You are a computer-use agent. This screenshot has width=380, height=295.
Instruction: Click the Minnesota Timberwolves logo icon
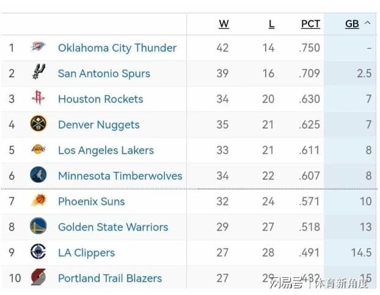tap(38, 176)
